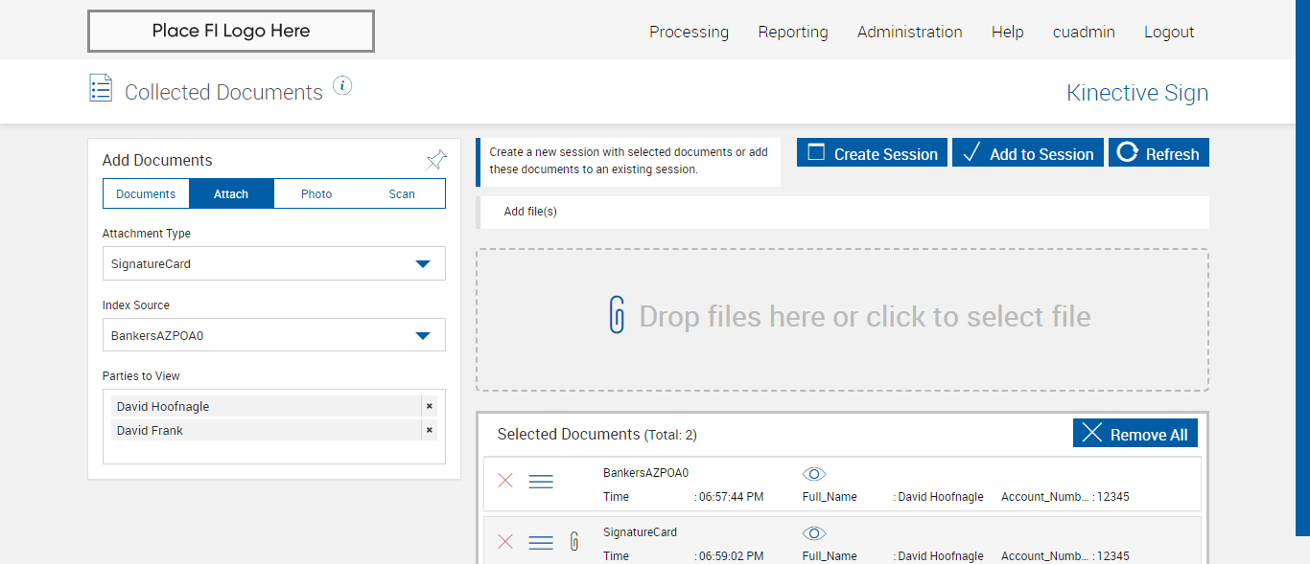Click the paperclip icon on SignatureCard row
This screenshot has width=1310, height=564.
pos(574,542)
